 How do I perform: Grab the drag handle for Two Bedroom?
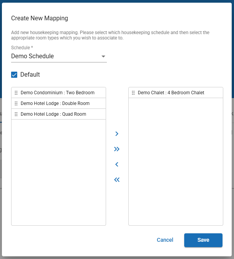[16, 93]
